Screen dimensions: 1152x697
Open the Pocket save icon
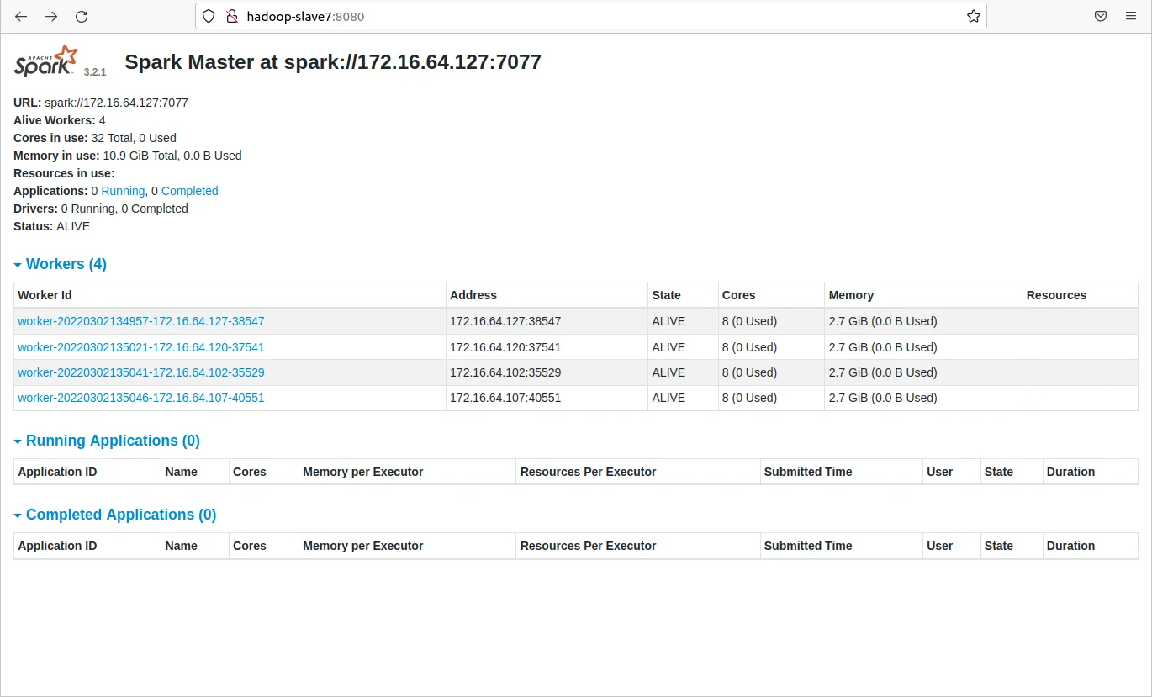coord(1100,16)
